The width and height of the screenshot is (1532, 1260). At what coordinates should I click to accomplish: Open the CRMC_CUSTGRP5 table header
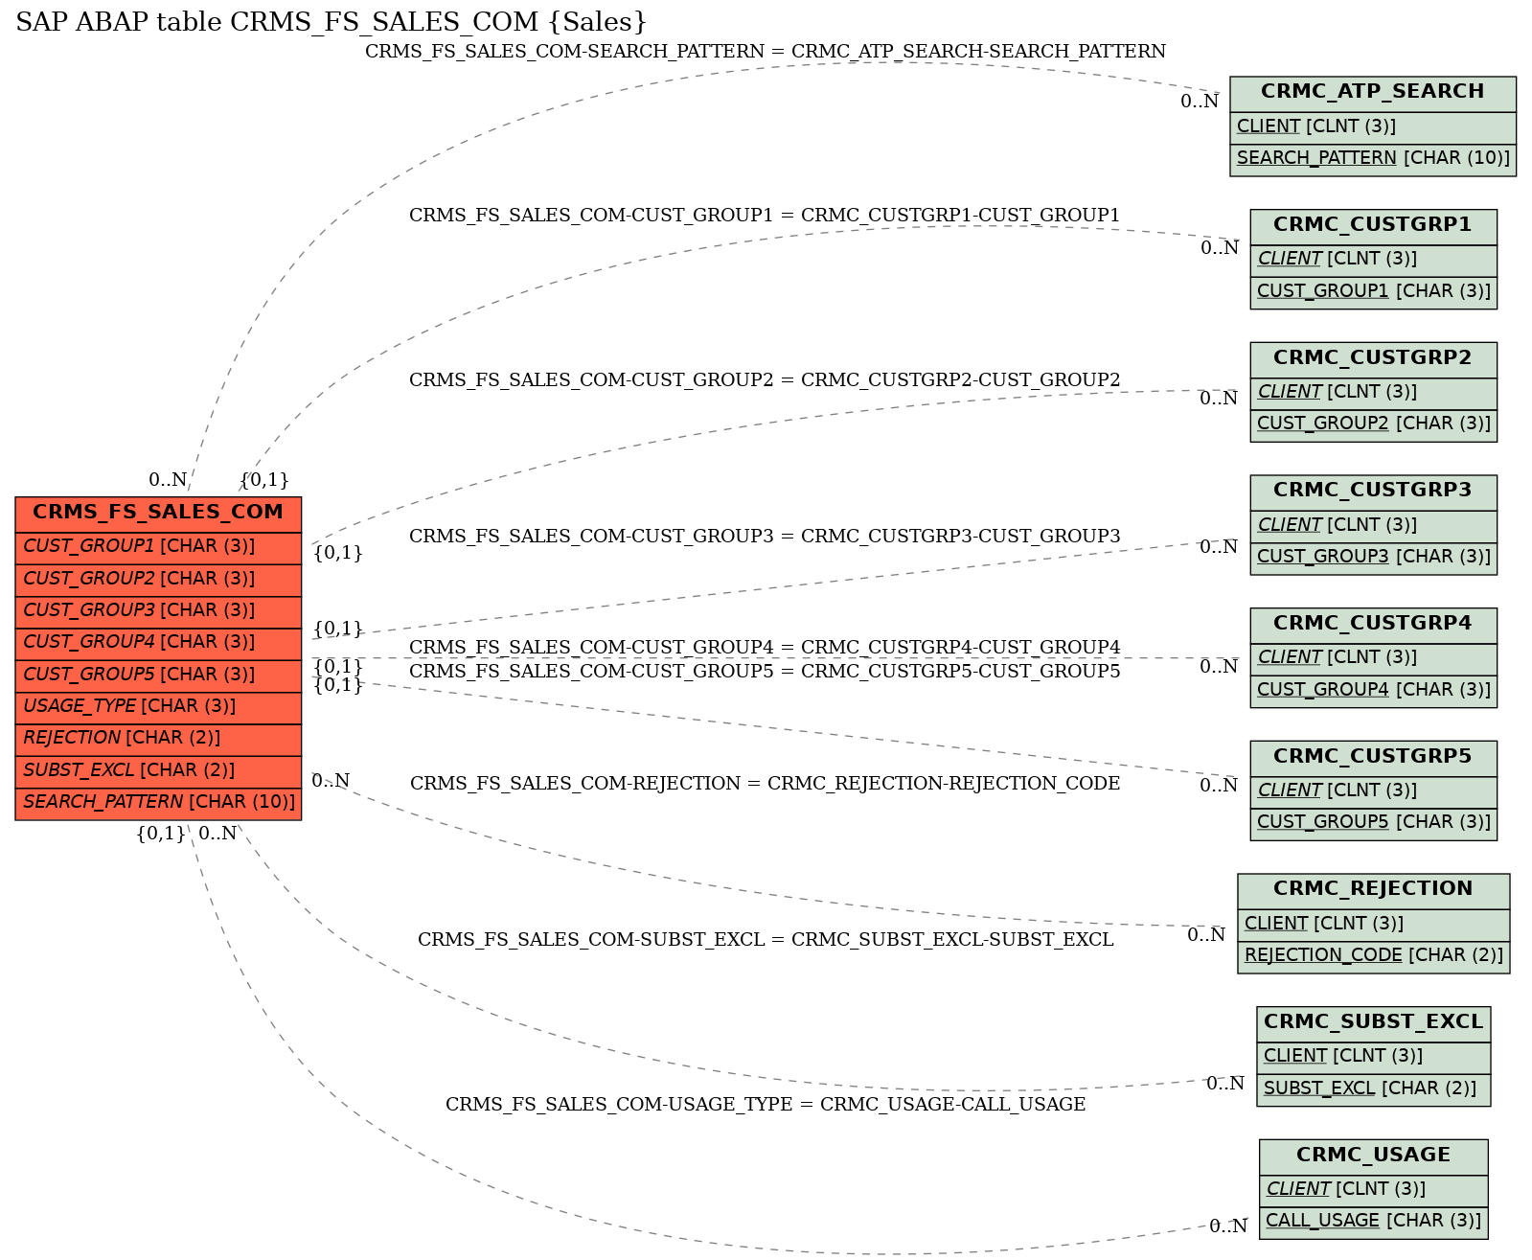click(1373, 757)
